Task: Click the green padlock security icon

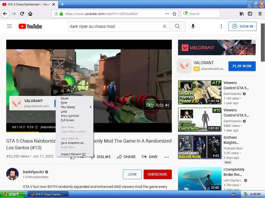Action: coord(61,14)
